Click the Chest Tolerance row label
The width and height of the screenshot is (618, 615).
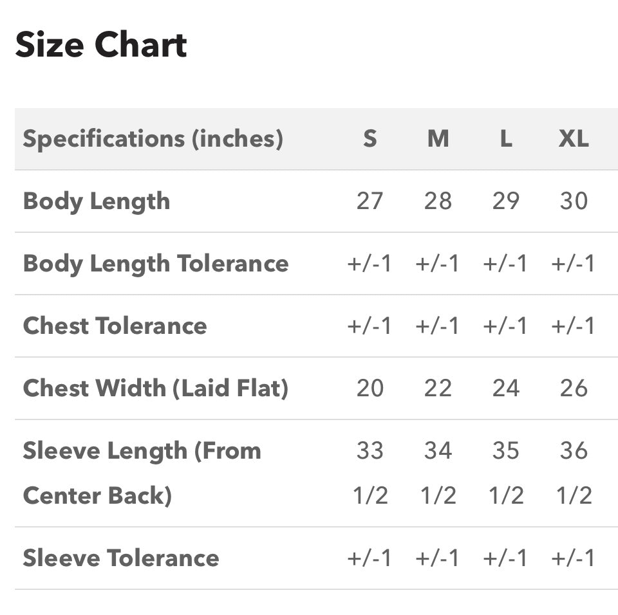click(x=115, y=326)
